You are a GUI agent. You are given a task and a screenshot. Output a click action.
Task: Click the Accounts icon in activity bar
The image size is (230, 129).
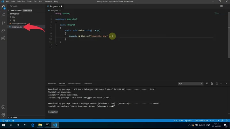click(3, 107)
